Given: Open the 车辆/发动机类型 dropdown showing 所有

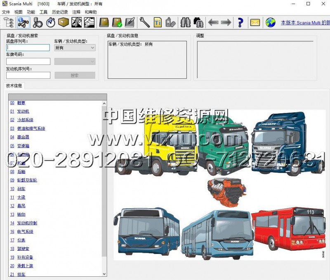Looking at the screenshot, I should [x=75, y=48].
